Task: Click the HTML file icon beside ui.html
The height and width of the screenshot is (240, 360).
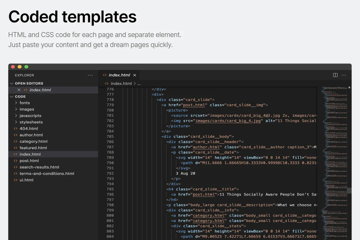Action: (16, 180)
